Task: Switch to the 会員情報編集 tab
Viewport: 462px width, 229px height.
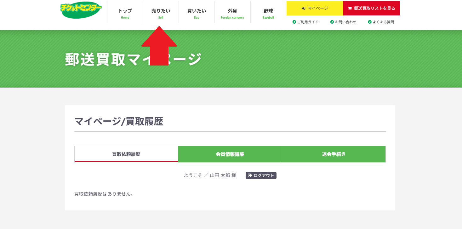Action: (x=230, y=154)
